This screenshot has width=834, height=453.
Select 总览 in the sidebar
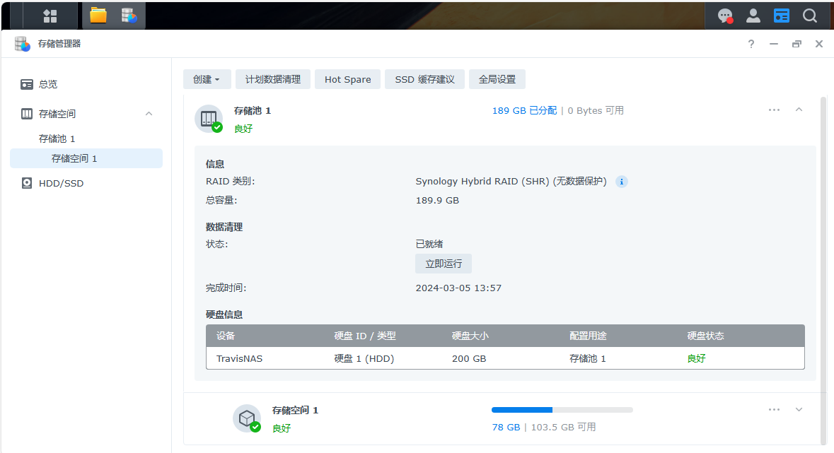[48, 84]
